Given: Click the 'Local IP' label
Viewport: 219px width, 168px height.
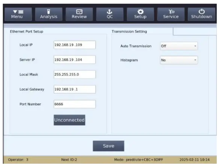Looking at the screenshot, I should pyautogui.click(x=26, y=45).
